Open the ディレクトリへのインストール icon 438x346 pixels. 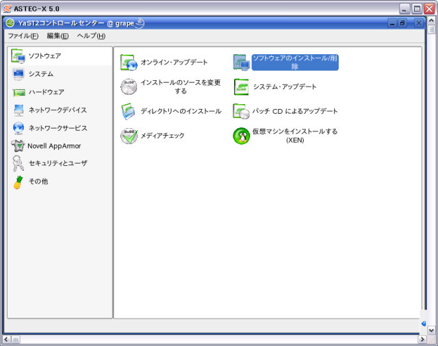[129, 111]
